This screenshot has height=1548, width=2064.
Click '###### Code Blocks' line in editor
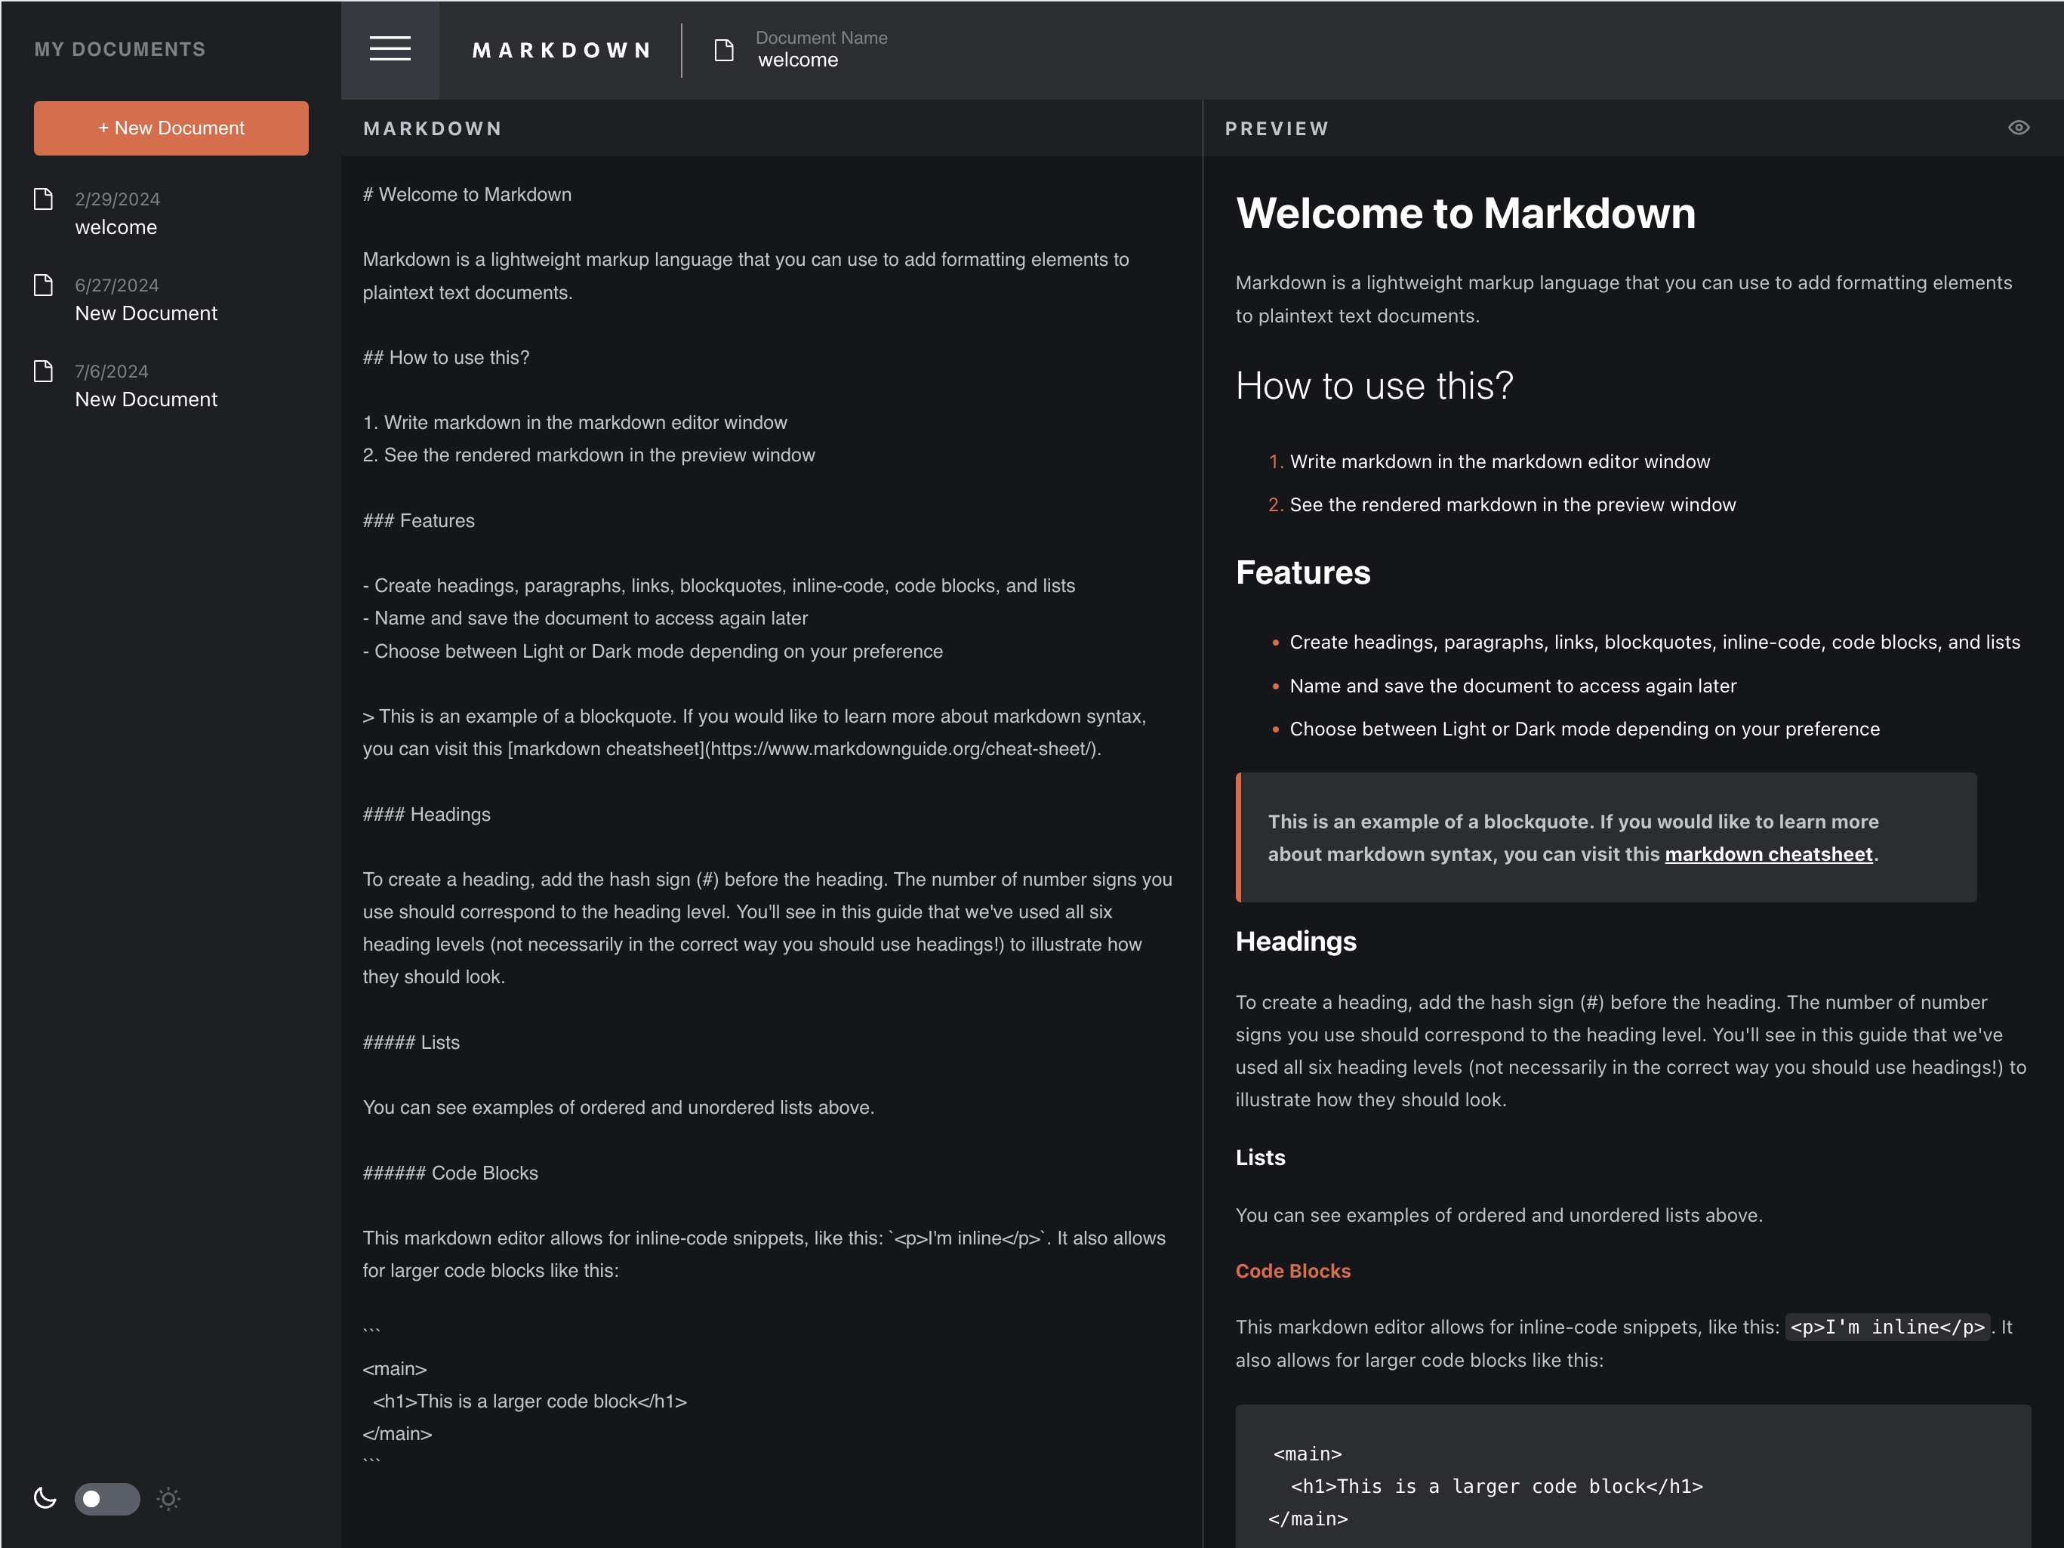[x=451, y=1173]
